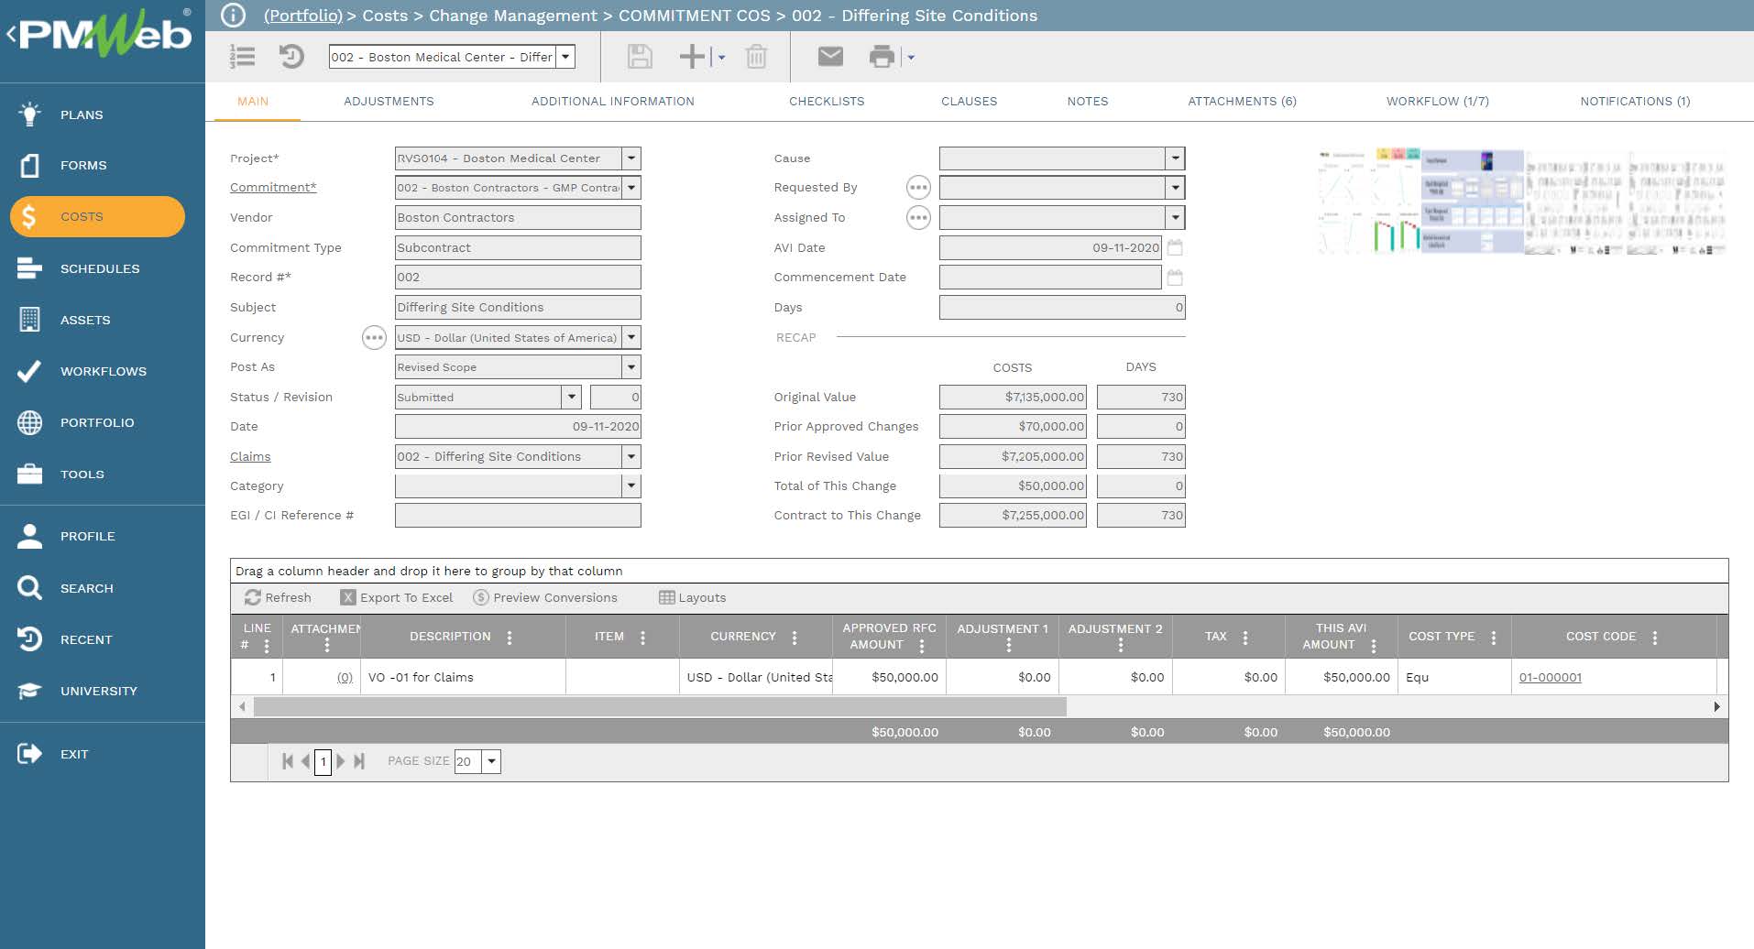Screen dimensions: 1754x949
Task: Expand the Page Size dropdown
Action: (x=491, y=761)
